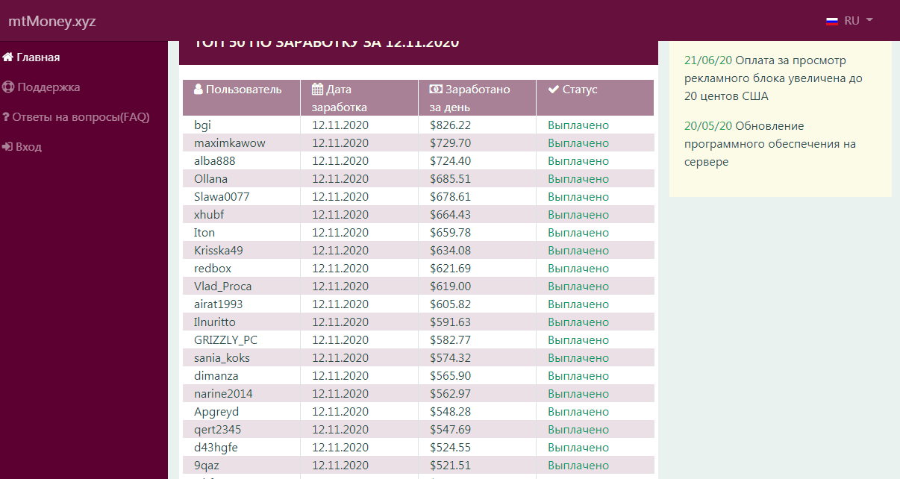Click the 21/06/20 news date

707,60
